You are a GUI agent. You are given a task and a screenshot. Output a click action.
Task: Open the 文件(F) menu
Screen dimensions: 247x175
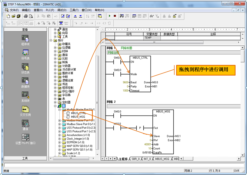click(14, 10)
